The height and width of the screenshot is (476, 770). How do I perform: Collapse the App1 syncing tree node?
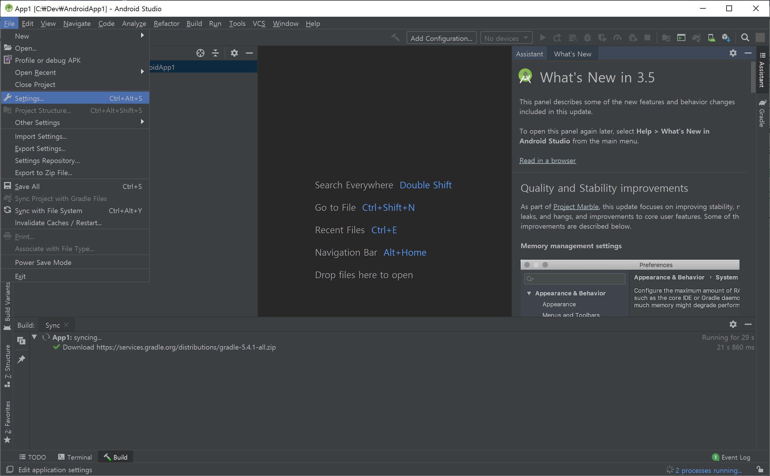tap(34, 337)
